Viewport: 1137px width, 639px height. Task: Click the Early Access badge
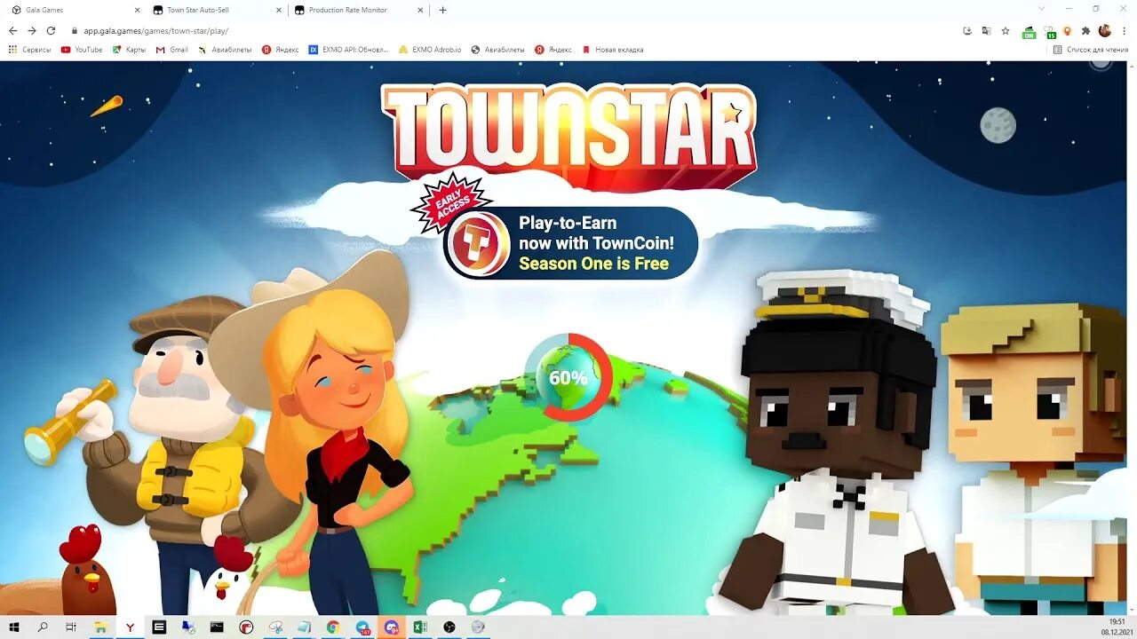click(x=451, y=203)
